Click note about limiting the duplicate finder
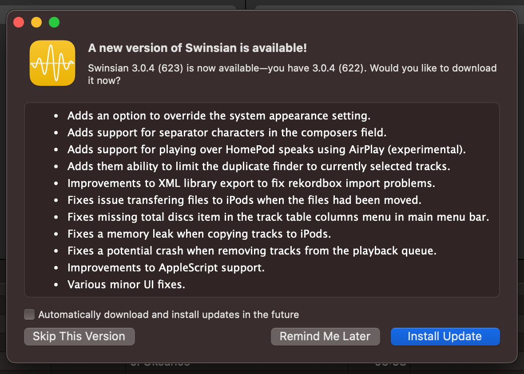Viewport: 524px width, 374px height. tap(258, 167)
